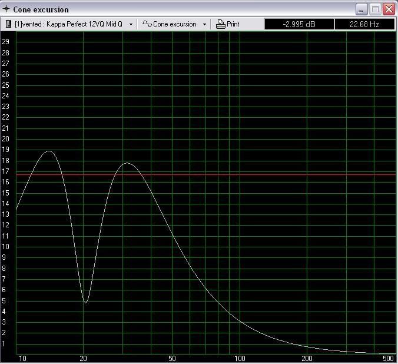Click the Print button label

coord(233,24)
